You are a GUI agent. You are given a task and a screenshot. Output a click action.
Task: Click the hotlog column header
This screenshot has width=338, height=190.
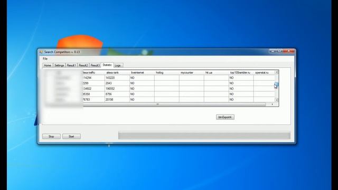point(167,73)
